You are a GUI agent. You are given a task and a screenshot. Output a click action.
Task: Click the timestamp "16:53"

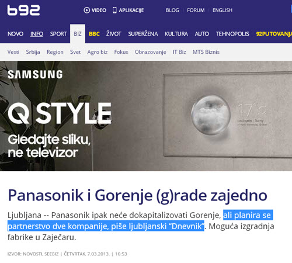click(121, 254)
